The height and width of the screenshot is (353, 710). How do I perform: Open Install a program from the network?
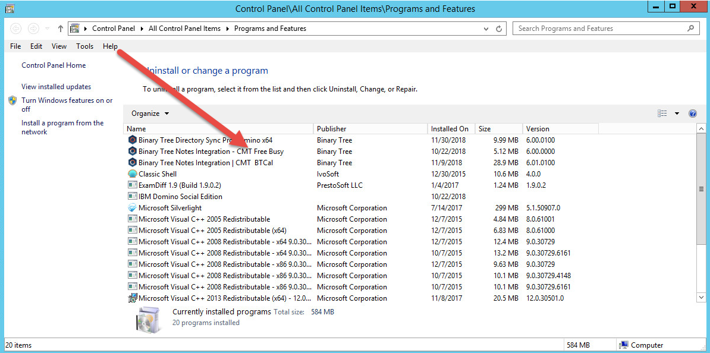pos(62,127)
